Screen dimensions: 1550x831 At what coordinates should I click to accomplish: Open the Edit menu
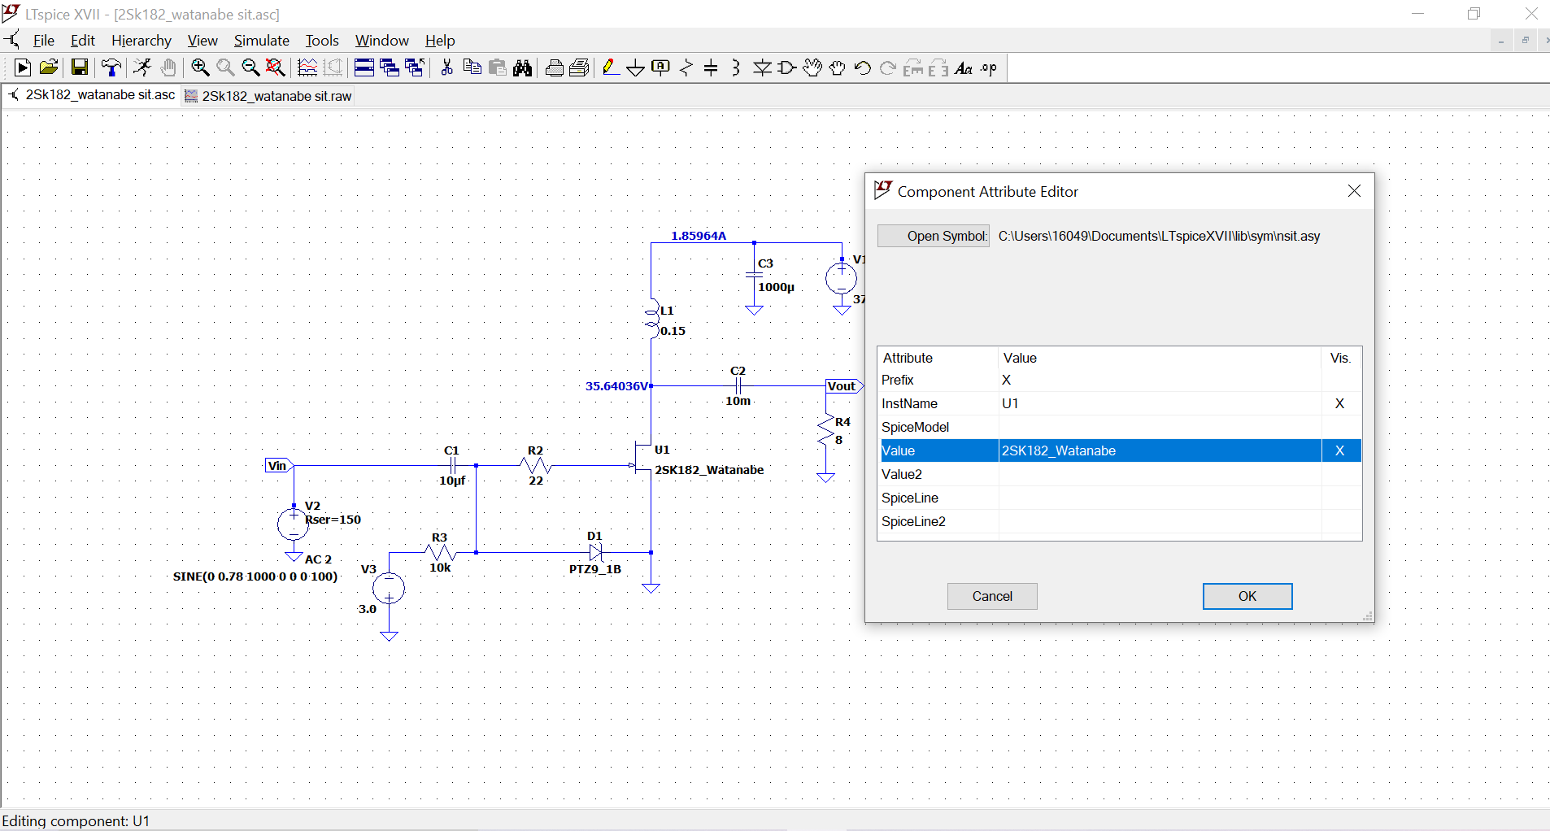[83, 41]
